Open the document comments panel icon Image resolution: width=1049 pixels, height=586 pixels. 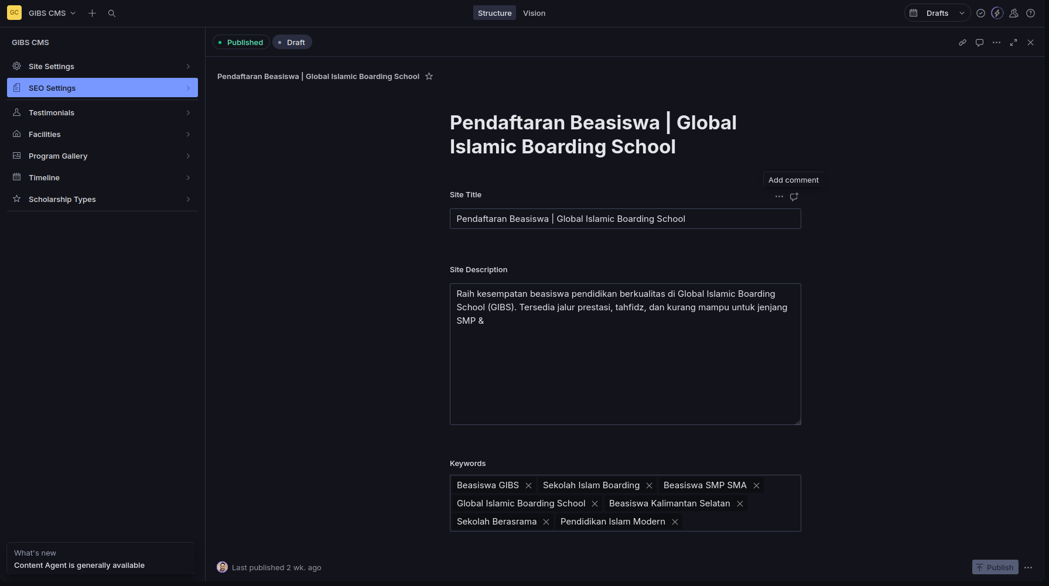(979, 42)
